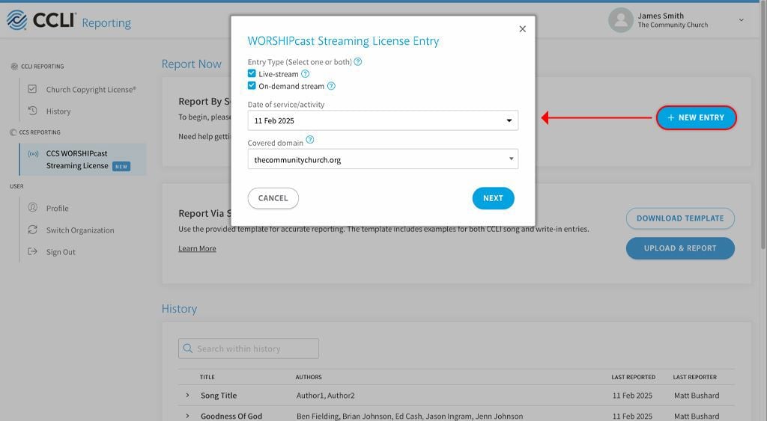Click the Upload & Report button

pyautogui.click(x=680, y=248)
